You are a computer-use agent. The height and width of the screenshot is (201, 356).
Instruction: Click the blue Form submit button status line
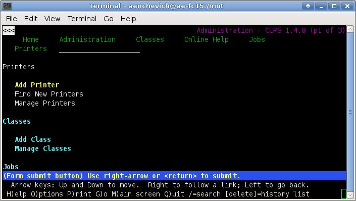pos(174,176)
